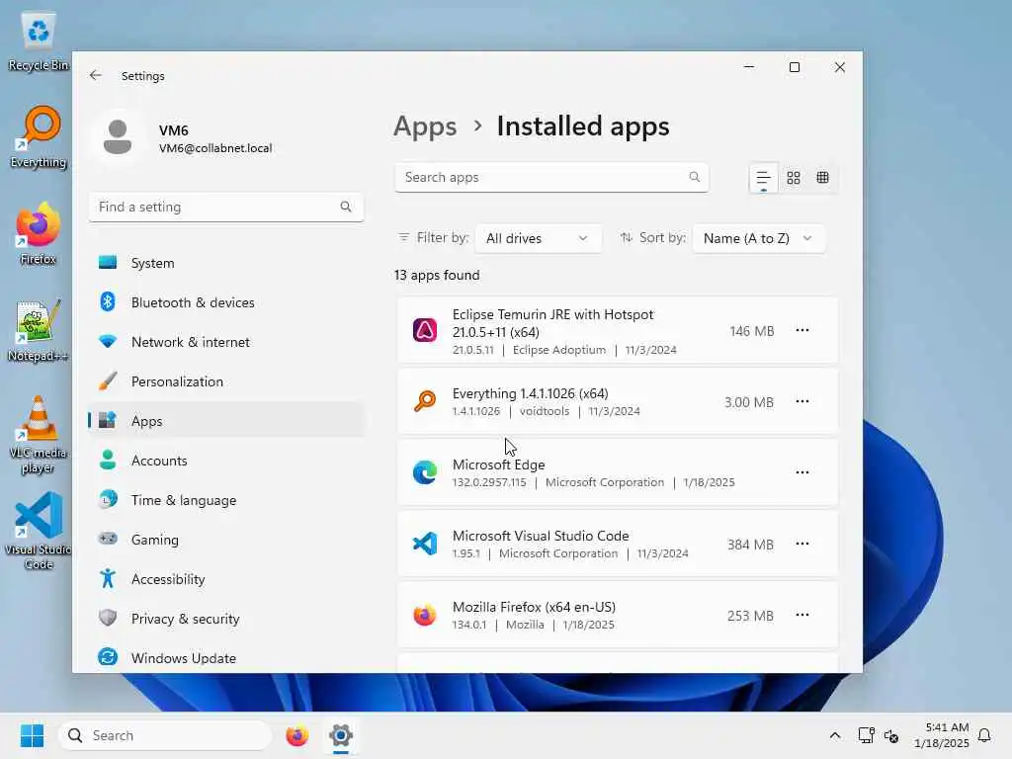Image resolution: width=1012 pixels, height=759 pixels.
Task: Open the Filter by All drives dropdown
Action: (538, 239)
